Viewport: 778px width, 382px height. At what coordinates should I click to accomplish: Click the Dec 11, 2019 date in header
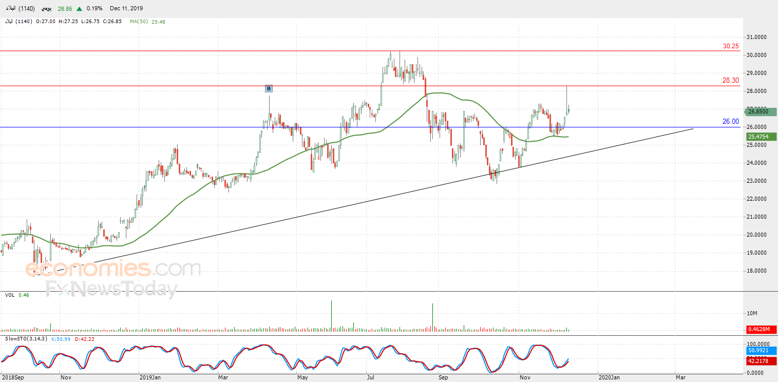126,9
